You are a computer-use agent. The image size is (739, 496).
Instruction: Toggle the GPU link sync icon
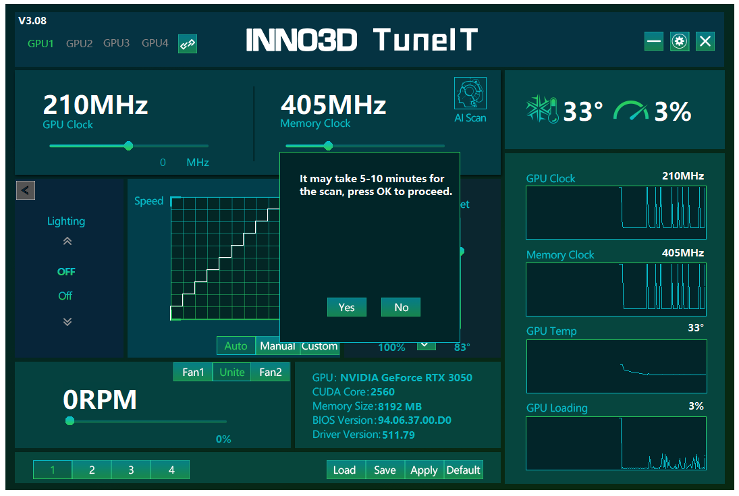[x=188, y=44]
